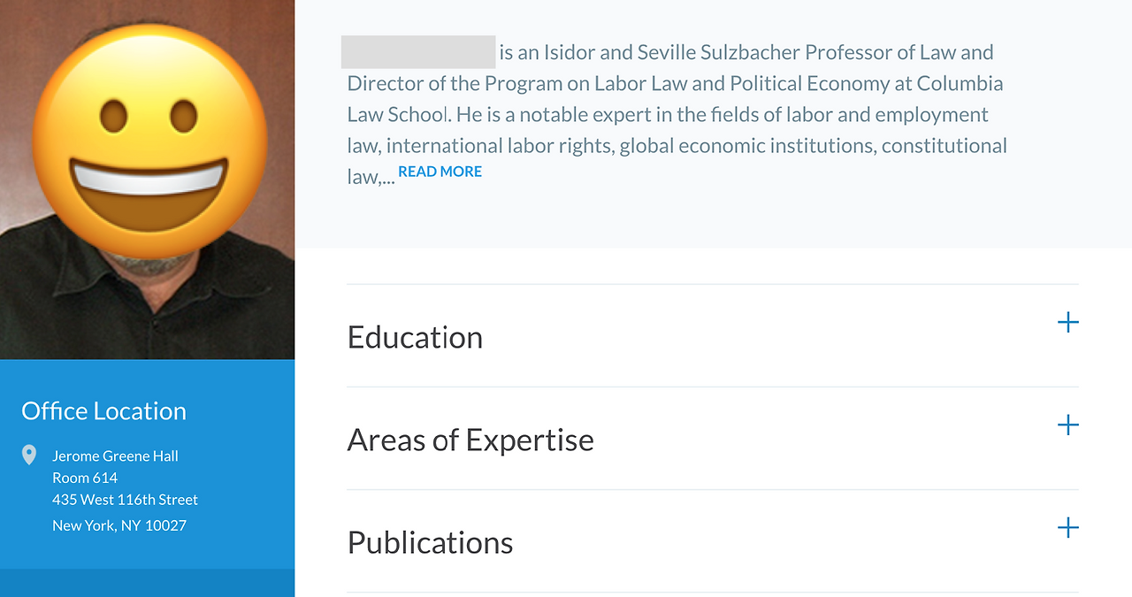Click the New York, NY 10027 line
Image resolution: width=1132 pixels, height=597 pixels.
[x=119, y=525]
